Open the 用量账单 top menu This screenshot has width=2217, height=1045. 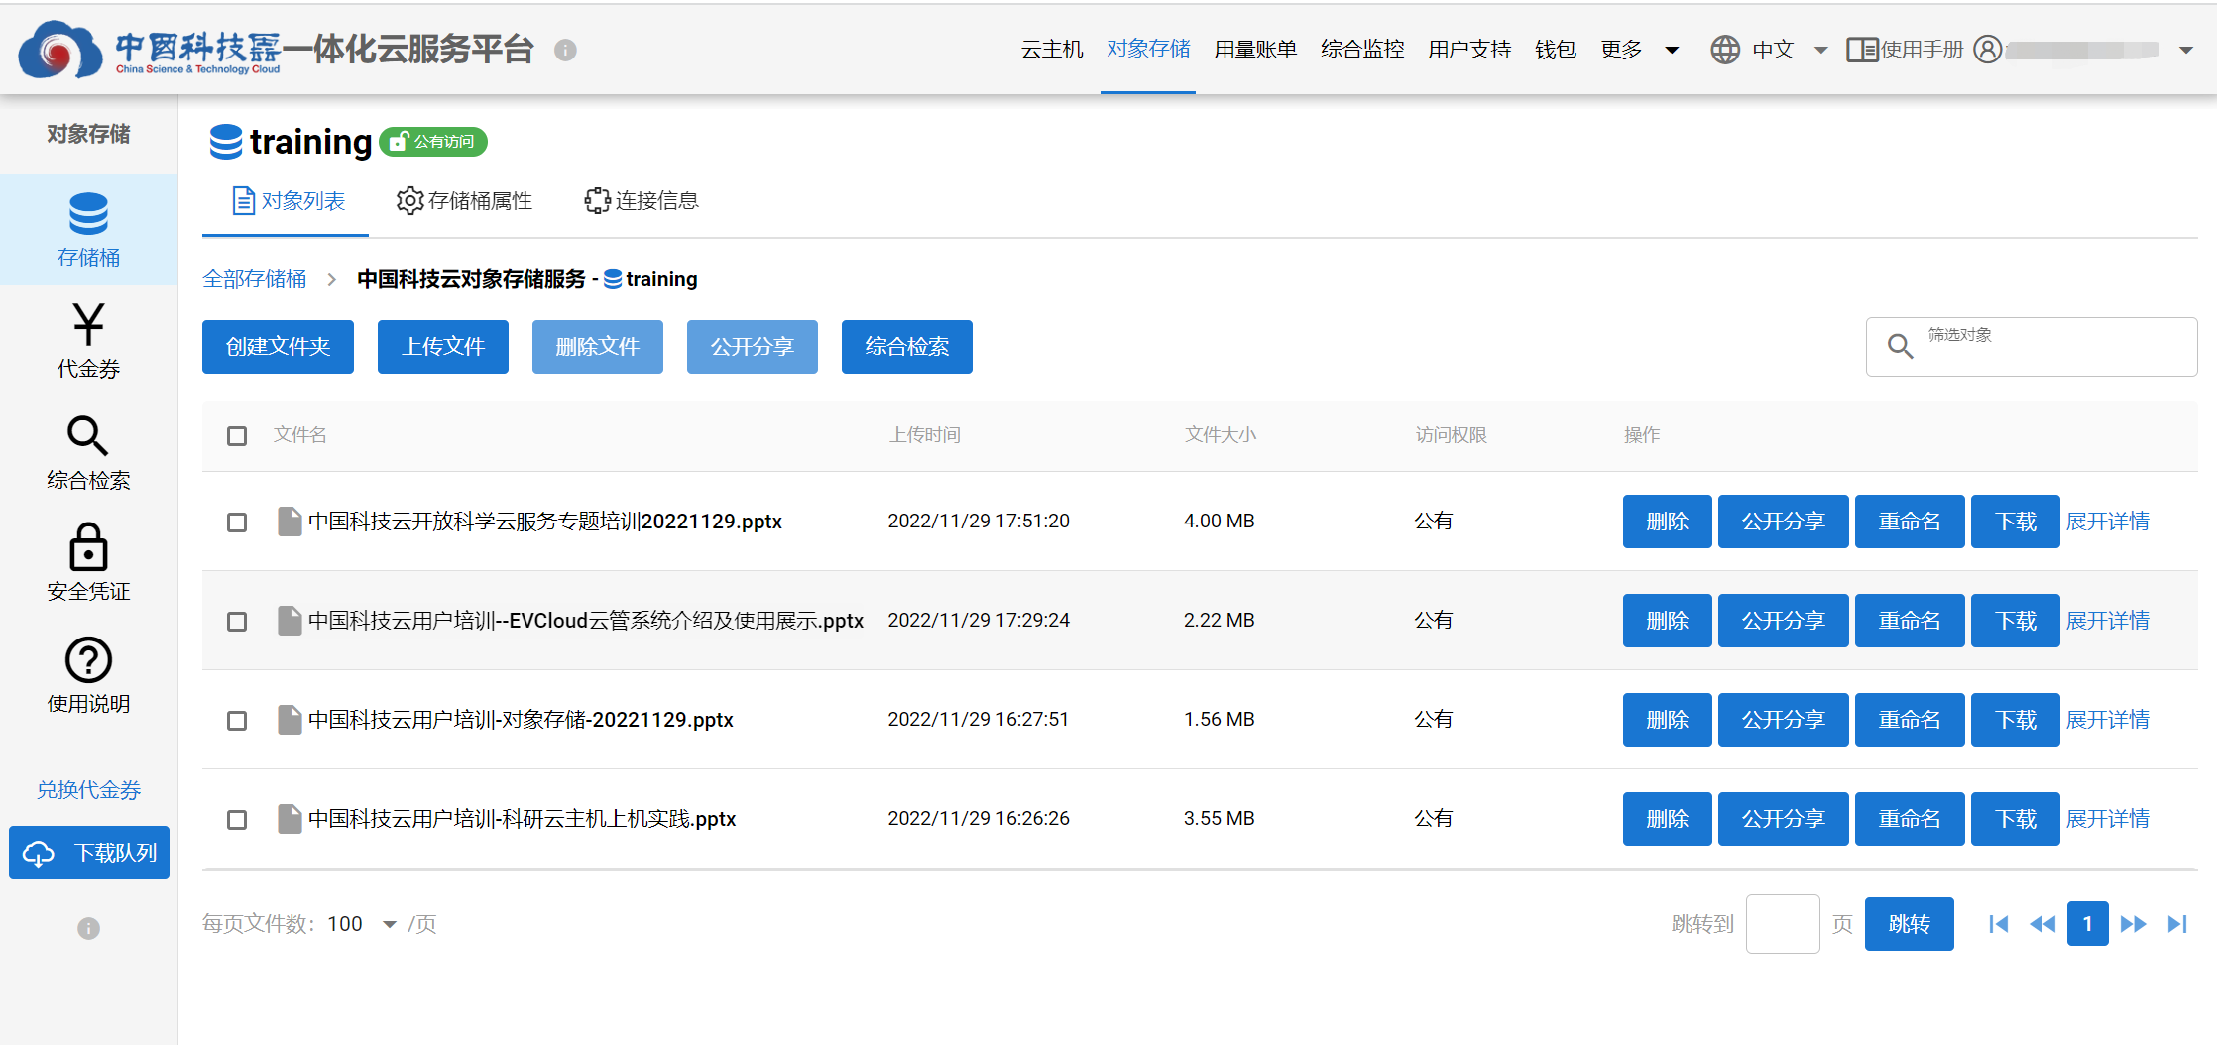pyautogui.click(x=1255, y=50)
